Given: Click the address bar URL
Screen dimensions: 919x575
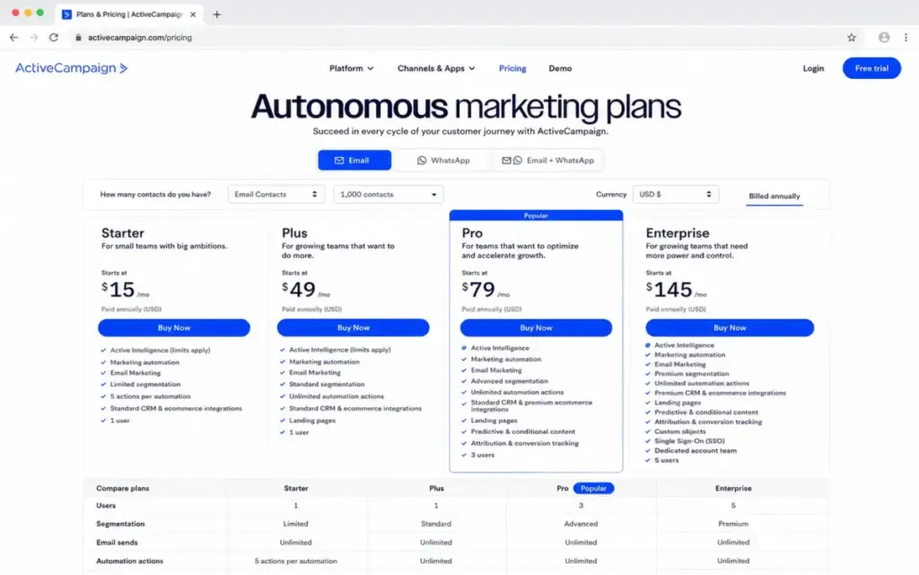Looking at the screenshot, I should click(139, 38).
